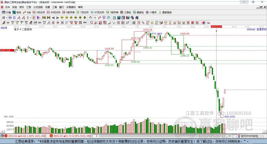Click the floppy disk save icon
267x144 pixels.
point(128,18)
